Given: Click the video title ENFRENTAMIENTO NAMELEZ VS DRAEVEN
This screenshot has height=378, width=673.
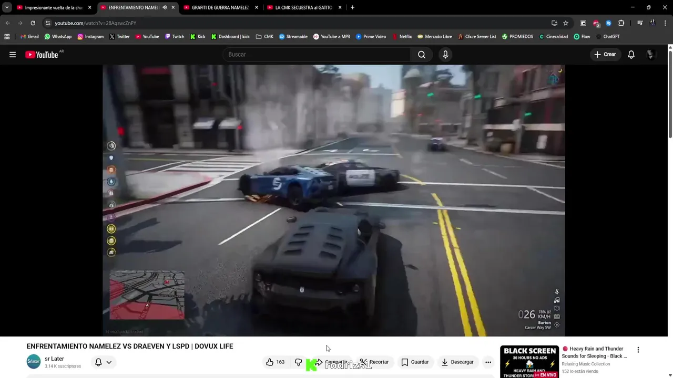Looking at the screenshot, I should click(x=130, y=346).
